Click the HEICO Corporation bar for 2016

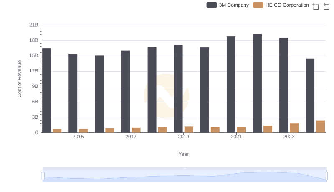[x=110, y=130]
